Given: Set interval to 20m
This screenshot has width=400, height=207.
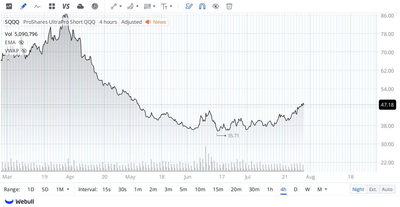Looking at the screenshot, I should point(236,189).
